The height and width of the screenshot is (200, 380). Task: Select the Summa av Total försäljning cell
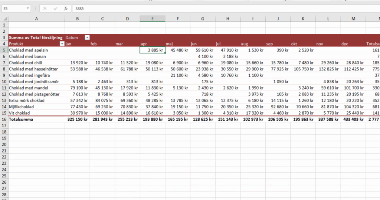(x=35, y=37)
